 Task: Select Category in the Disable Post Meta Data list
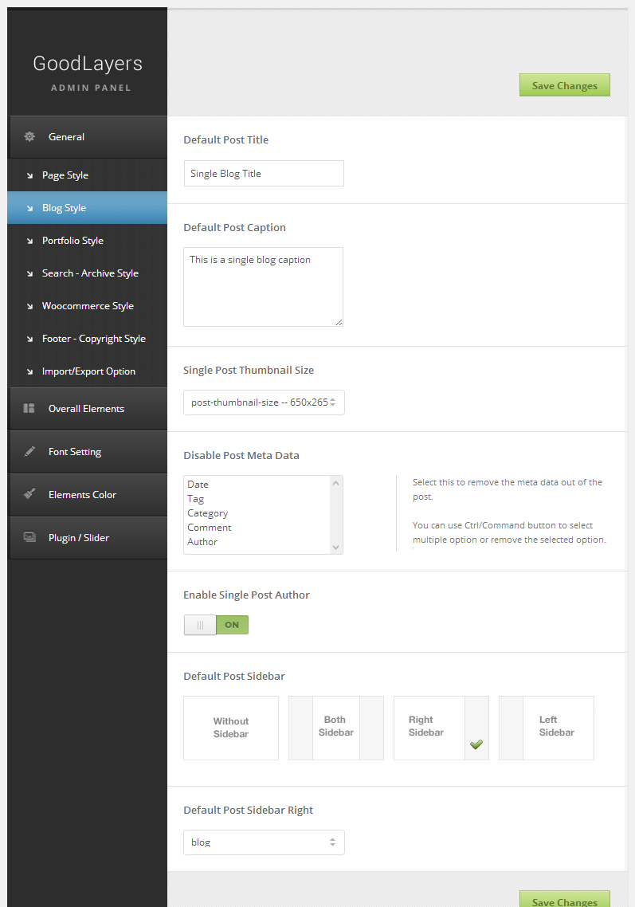click(208, 513)
